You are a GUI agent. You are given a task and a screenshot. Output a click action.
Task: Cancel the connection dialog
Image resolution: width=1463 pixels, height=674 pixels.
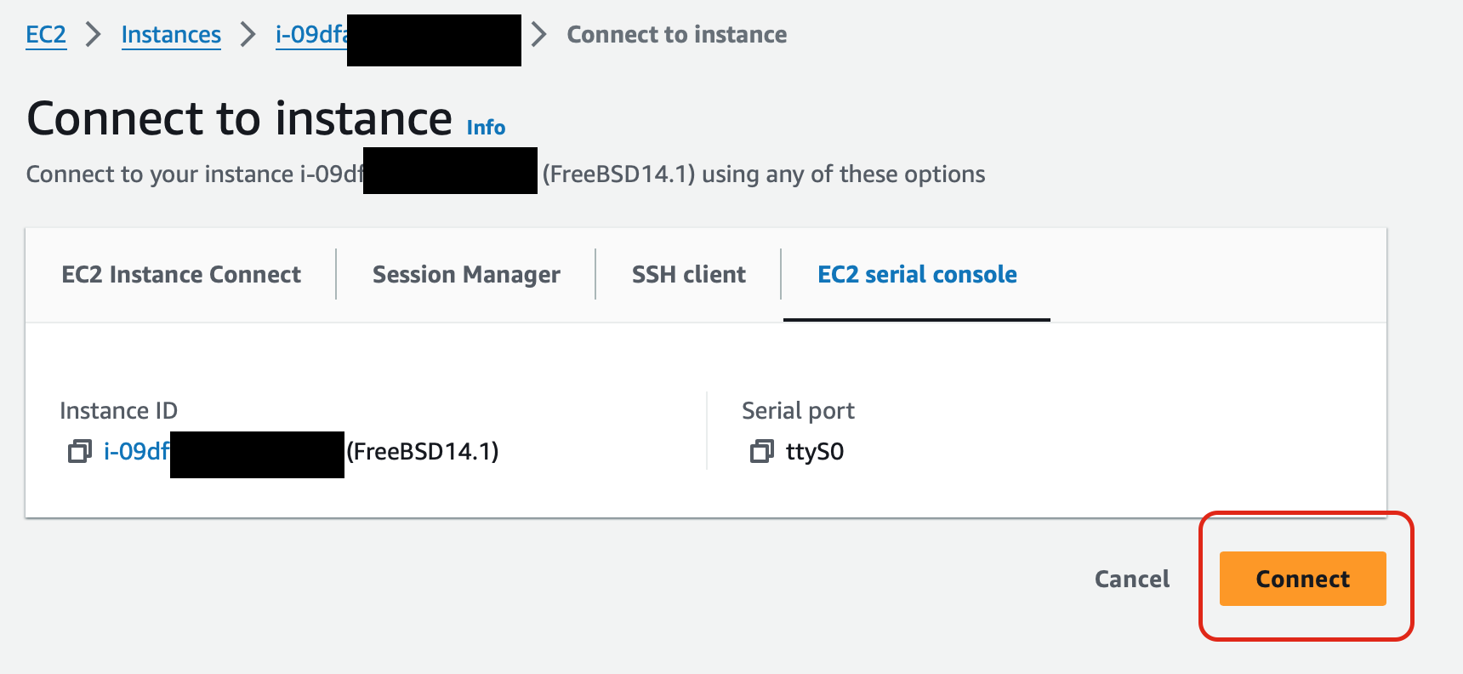pyautogui.click(x=1131, y=579)
